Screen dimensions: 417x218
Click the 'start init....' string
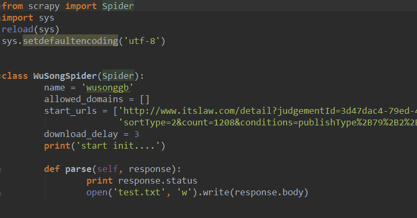click(x=118, y=146)
